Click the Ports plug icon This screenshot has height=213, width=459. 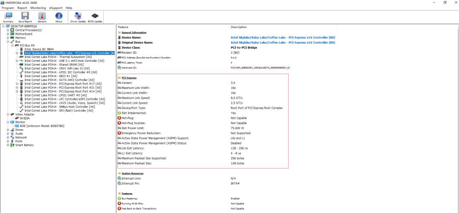click(12, 141)
